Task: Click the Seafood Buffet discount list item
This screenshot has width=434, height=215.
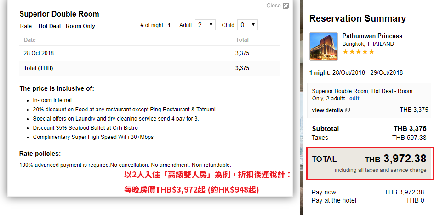Action: 85,128
